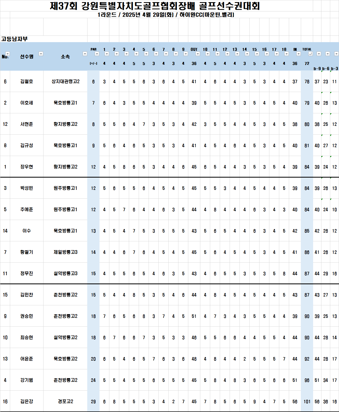Select the tournament title cell
This screenshot has height=412, width=339.
[x=155, y=6]
